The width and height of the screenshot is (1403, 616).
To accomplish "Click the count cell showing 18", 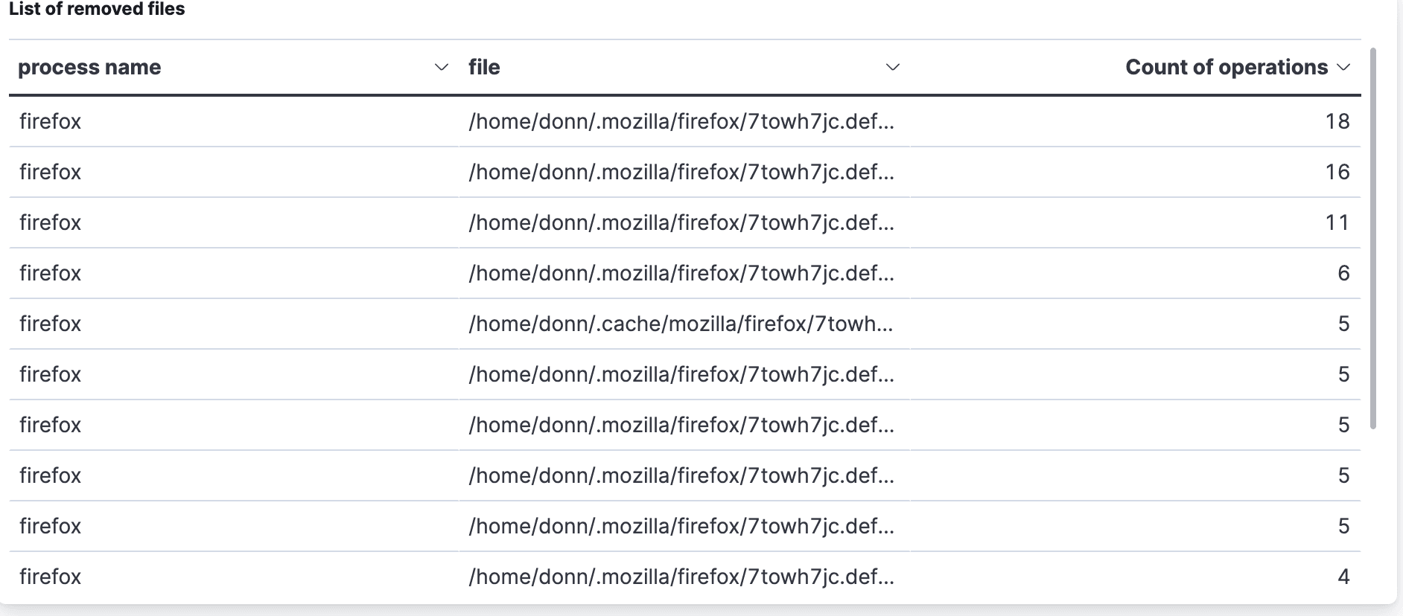I will [1337, 121].
